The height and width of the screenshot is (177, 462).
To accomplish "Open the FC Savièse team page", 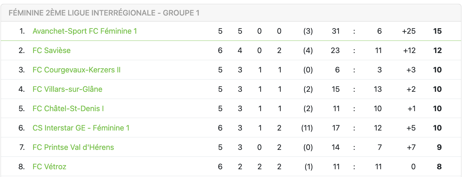I will (x=52, y=50).
